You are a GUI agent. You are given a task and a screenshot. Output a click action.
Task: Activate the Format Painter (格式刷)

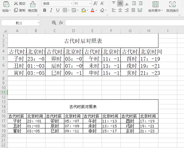pos(32,7)
